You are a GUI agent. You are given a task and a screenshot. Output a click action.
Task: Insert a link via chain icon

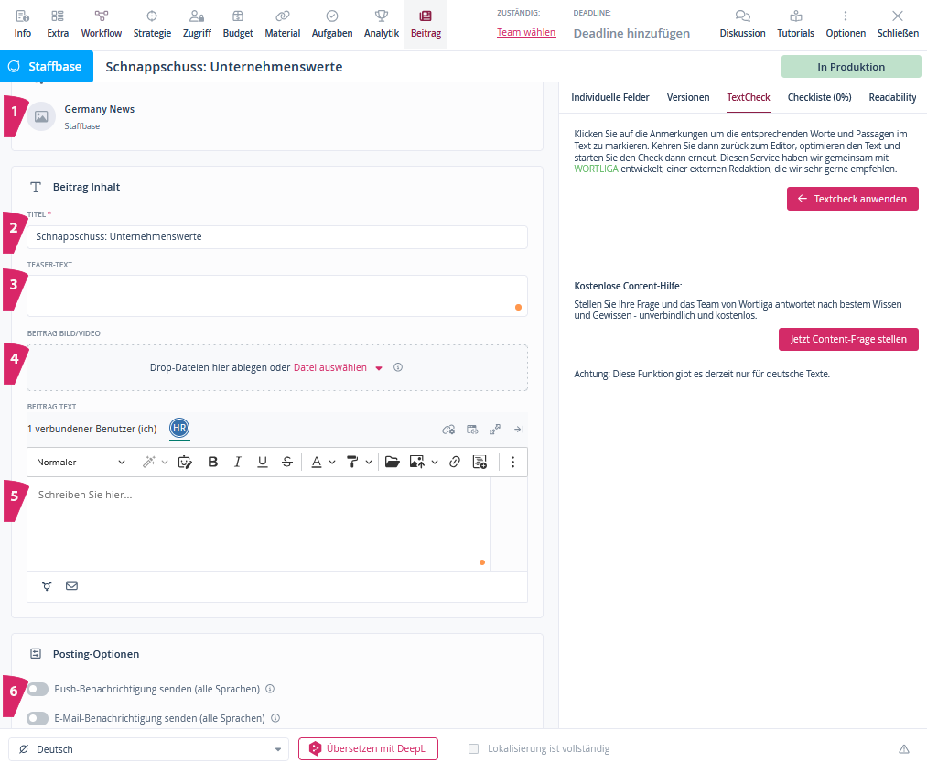[455, 462]
